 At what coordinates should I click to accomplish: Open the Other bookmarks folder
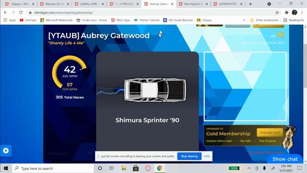click(x=264, y=20)
